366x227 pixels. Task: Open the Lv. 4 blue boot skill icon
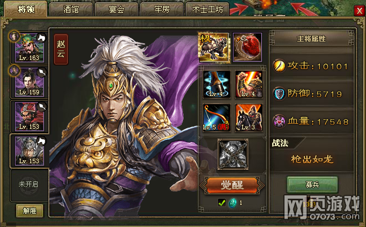pos(216,84)
